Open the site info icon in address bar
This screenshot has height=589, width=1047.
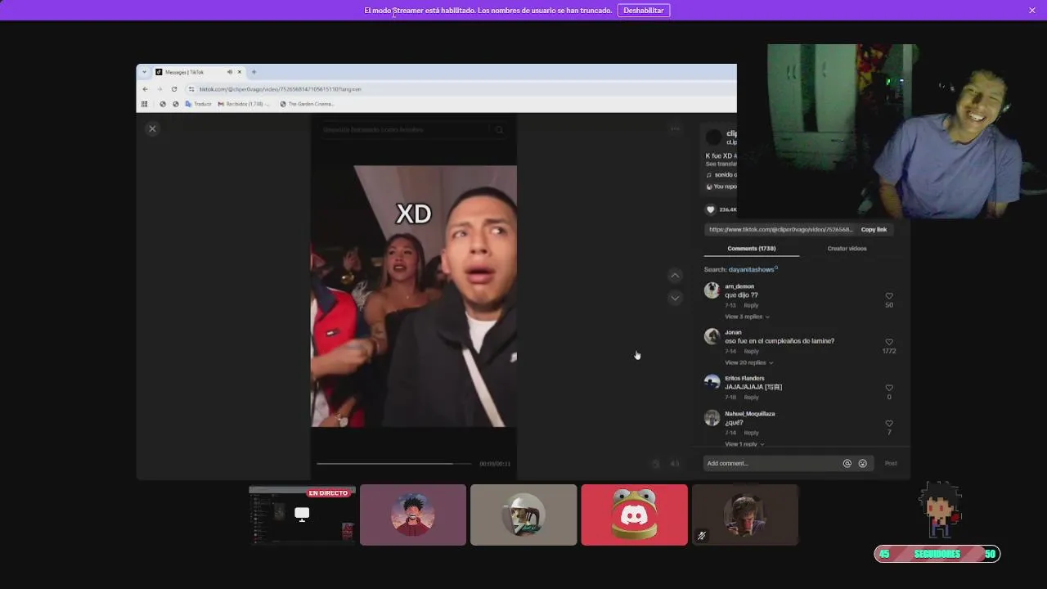coord(191,89)
